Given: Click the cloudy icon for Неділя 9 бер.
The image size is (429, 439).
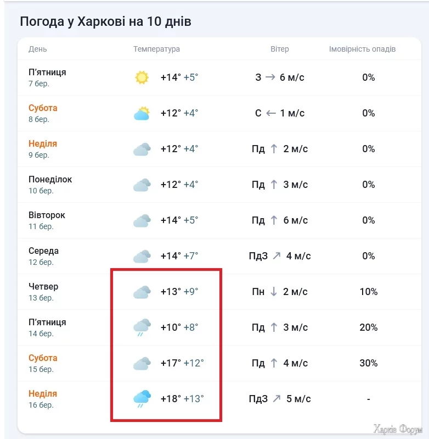Looking at the screenshot, I should point(142,149).
